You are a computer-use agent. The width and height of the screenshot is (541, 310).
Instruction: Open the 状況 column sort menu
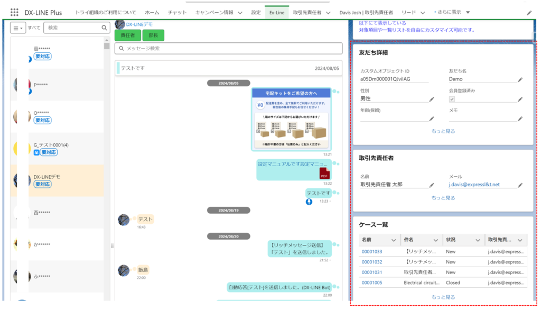pyautogui.click(x=478, y=240)
